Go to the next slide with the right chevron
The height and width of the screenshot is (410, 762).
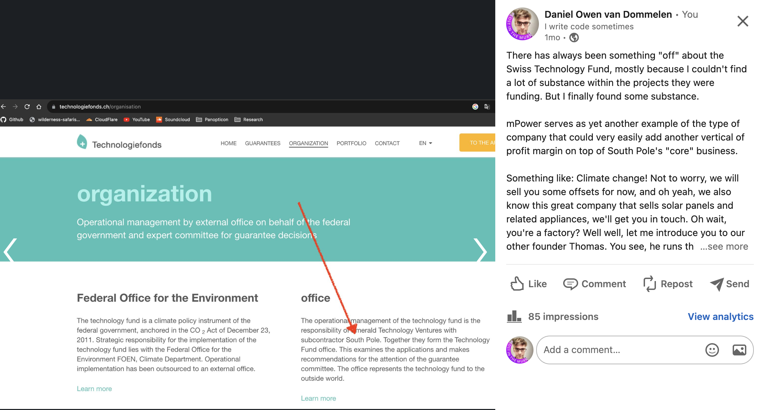pos(480,250)
